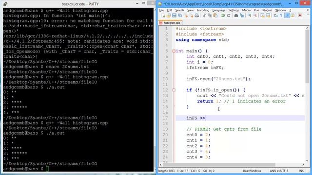Click "emacs 20nums.txt" command in PuTTY

click(x=67, y=67)
